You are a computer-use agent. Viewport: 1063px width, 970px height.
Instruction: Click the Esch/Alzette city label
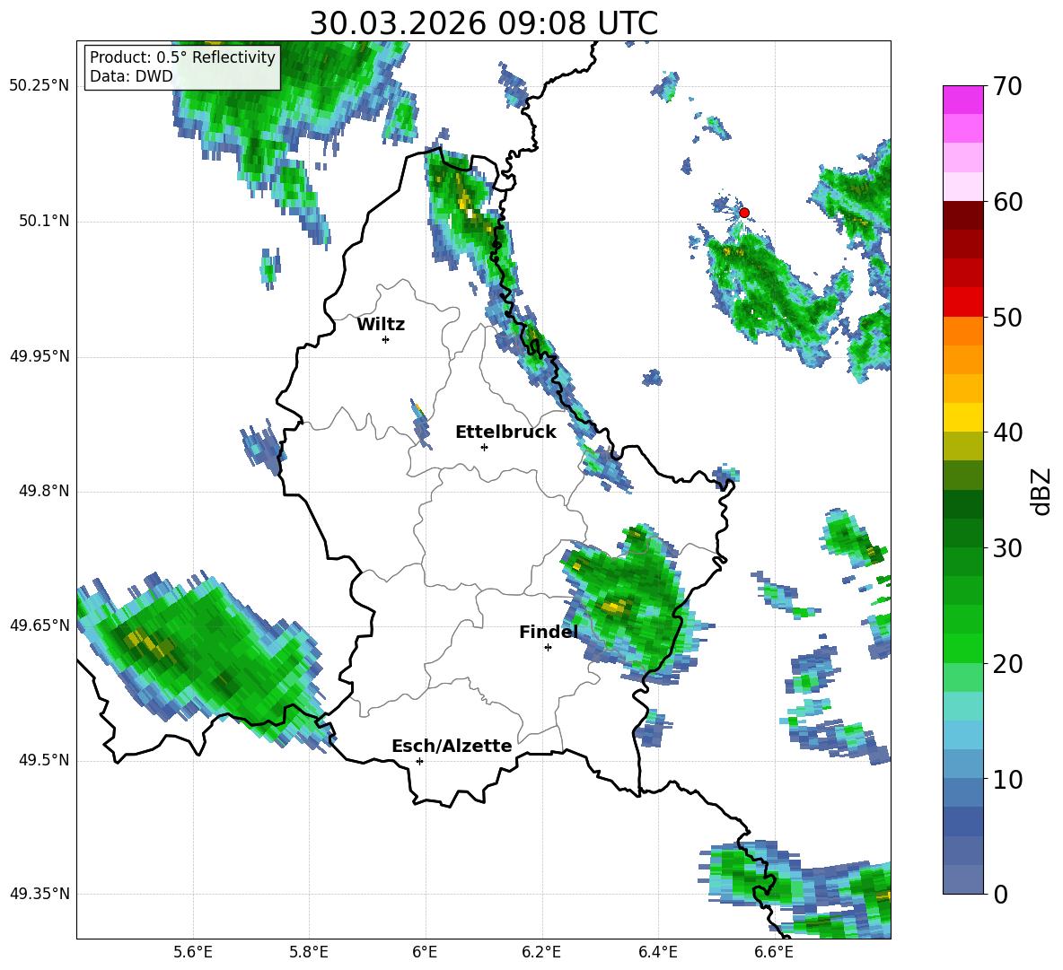[452, 747]
